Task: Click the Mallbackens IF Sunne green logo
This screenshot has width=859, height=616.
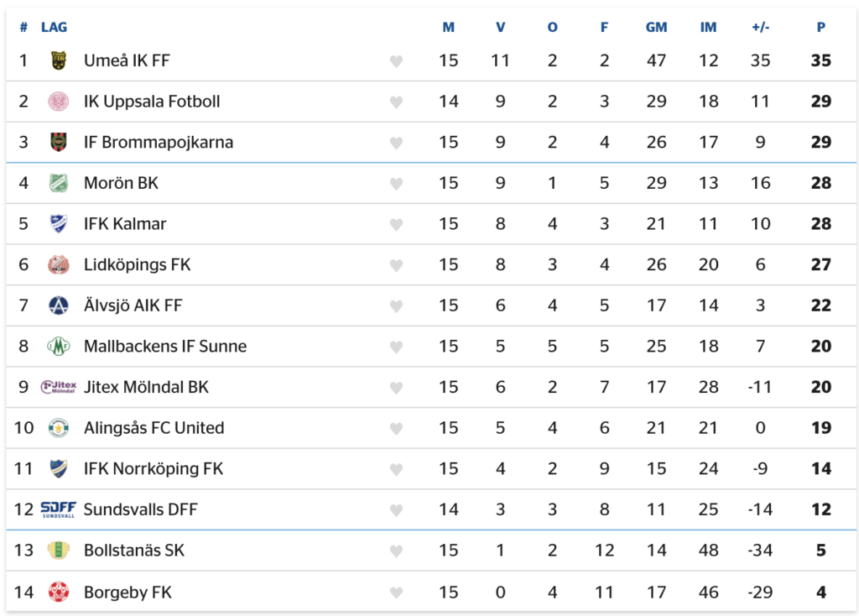Action: point(59,347)
